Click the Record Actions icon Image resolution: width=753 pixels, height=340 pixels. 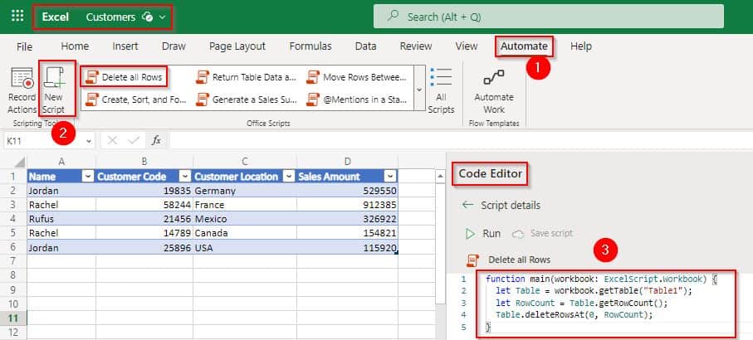pos(22,78)
